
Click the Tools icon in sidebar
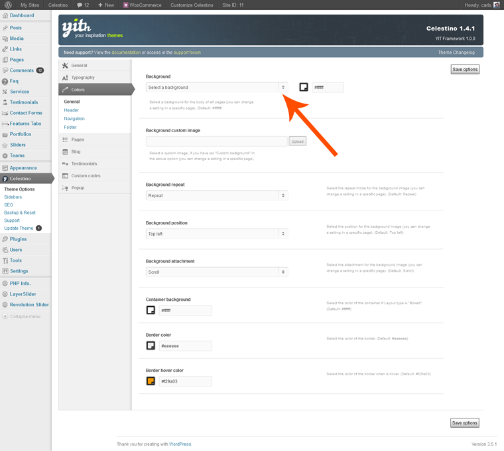pos(5,260)
